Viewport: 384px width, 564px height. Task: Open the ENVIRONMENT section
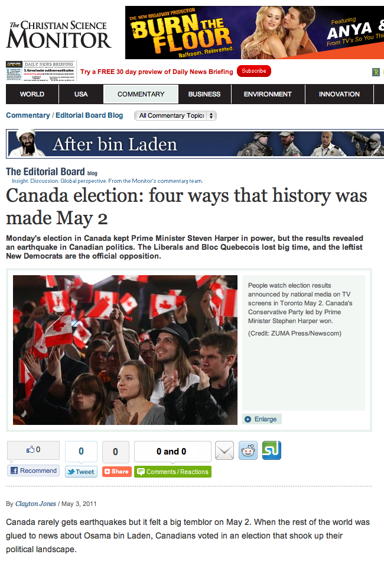(x=268, y=94)
